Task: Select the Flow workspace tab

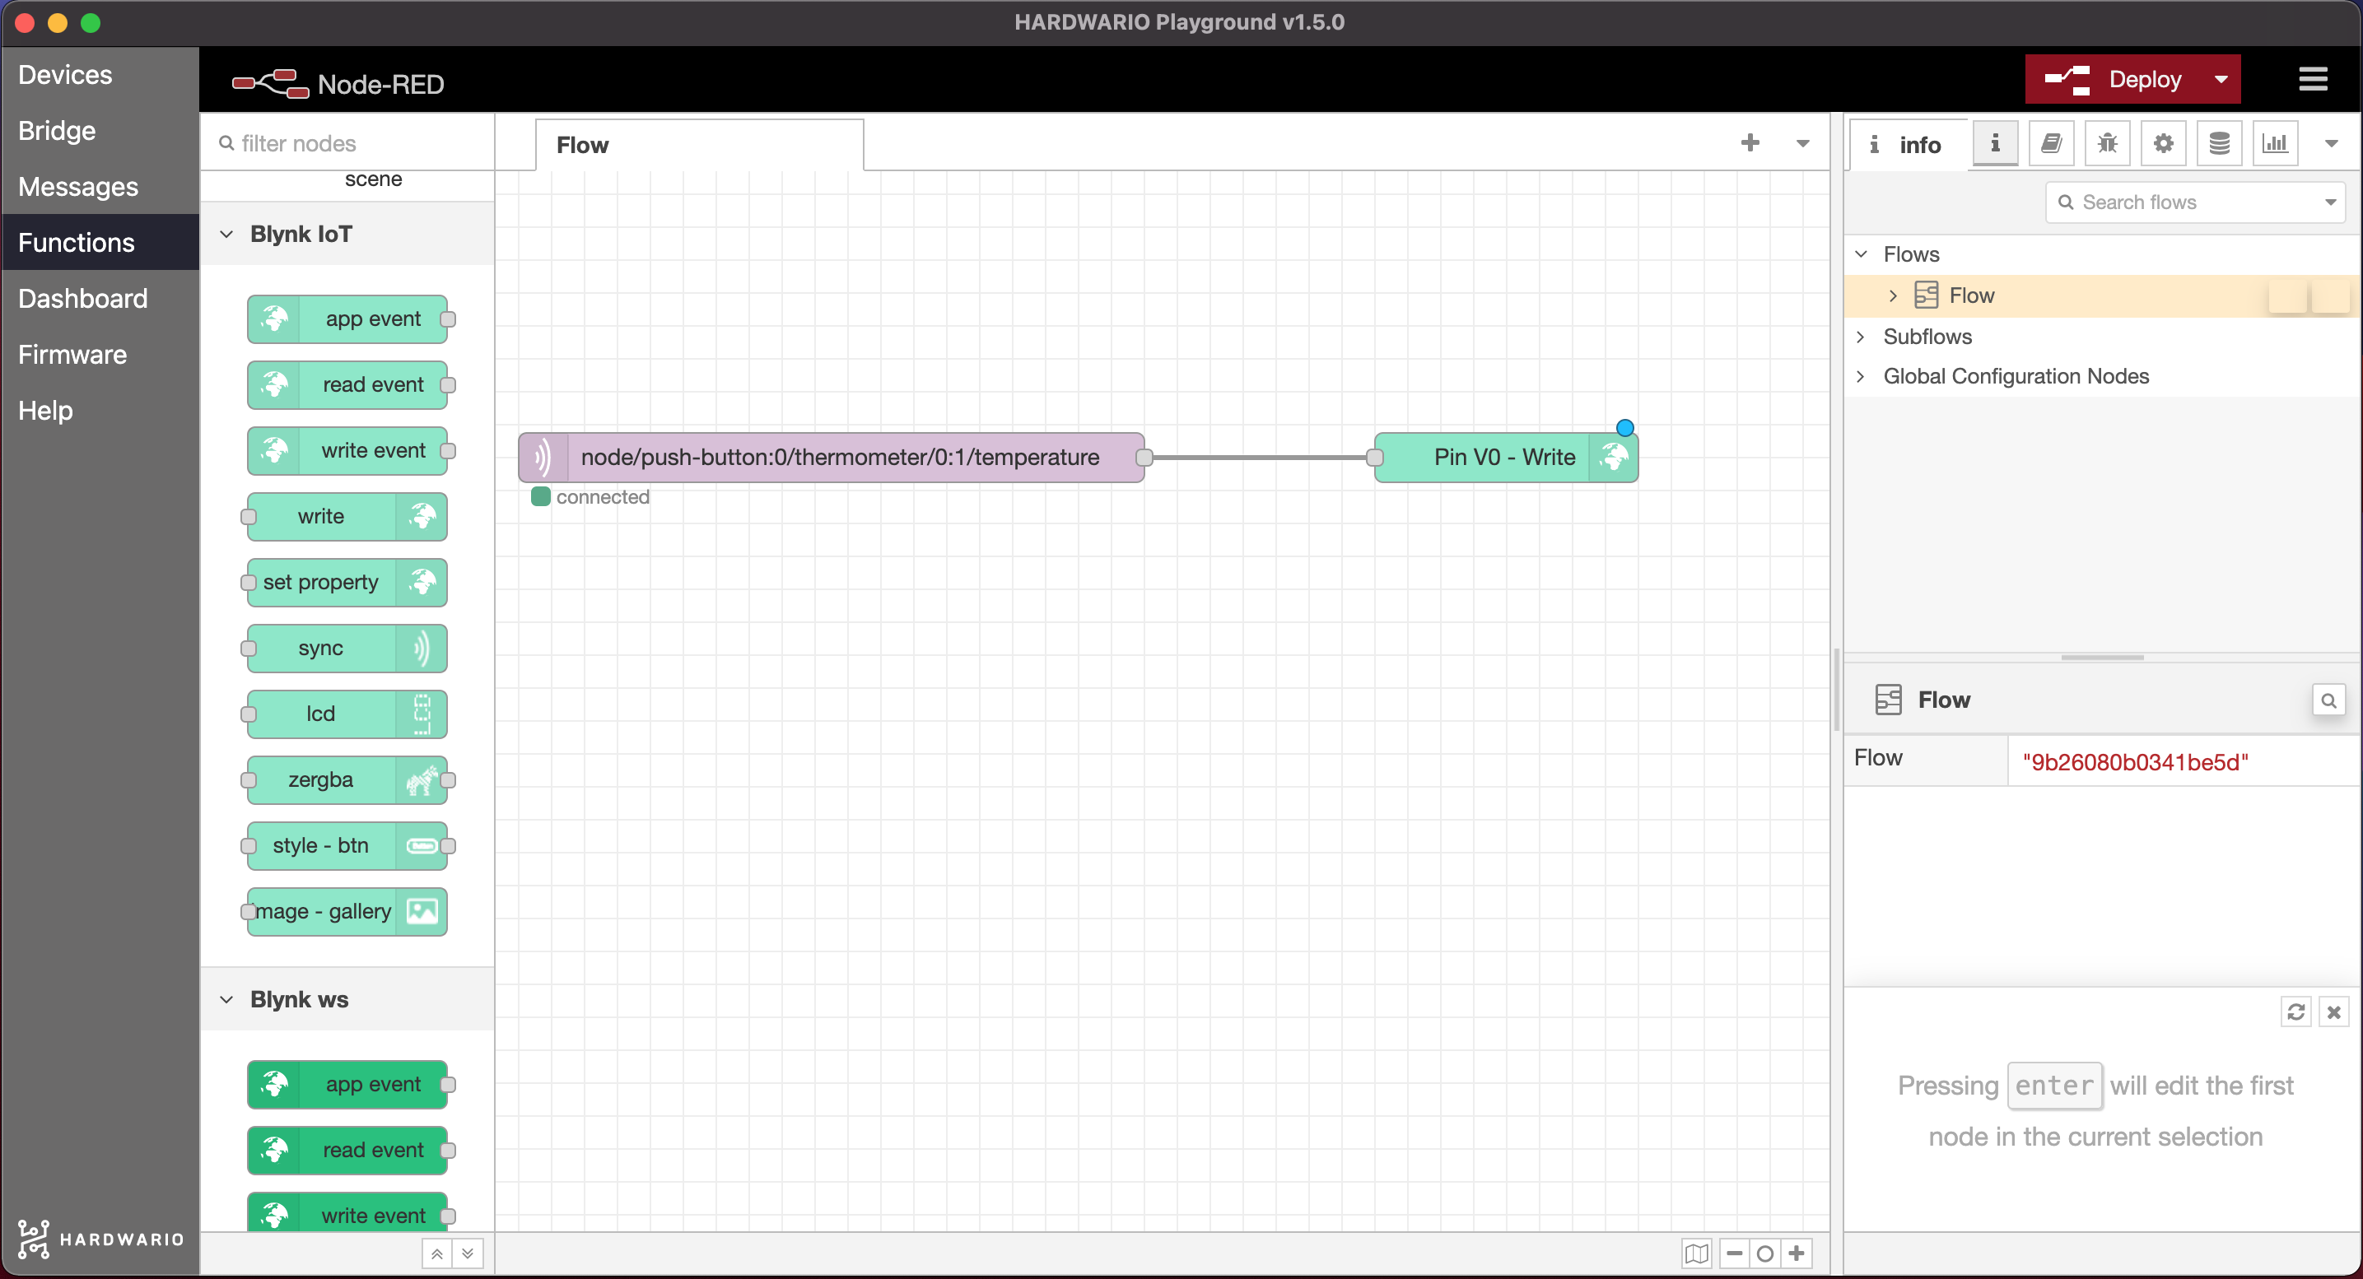Action: (699, 145)
